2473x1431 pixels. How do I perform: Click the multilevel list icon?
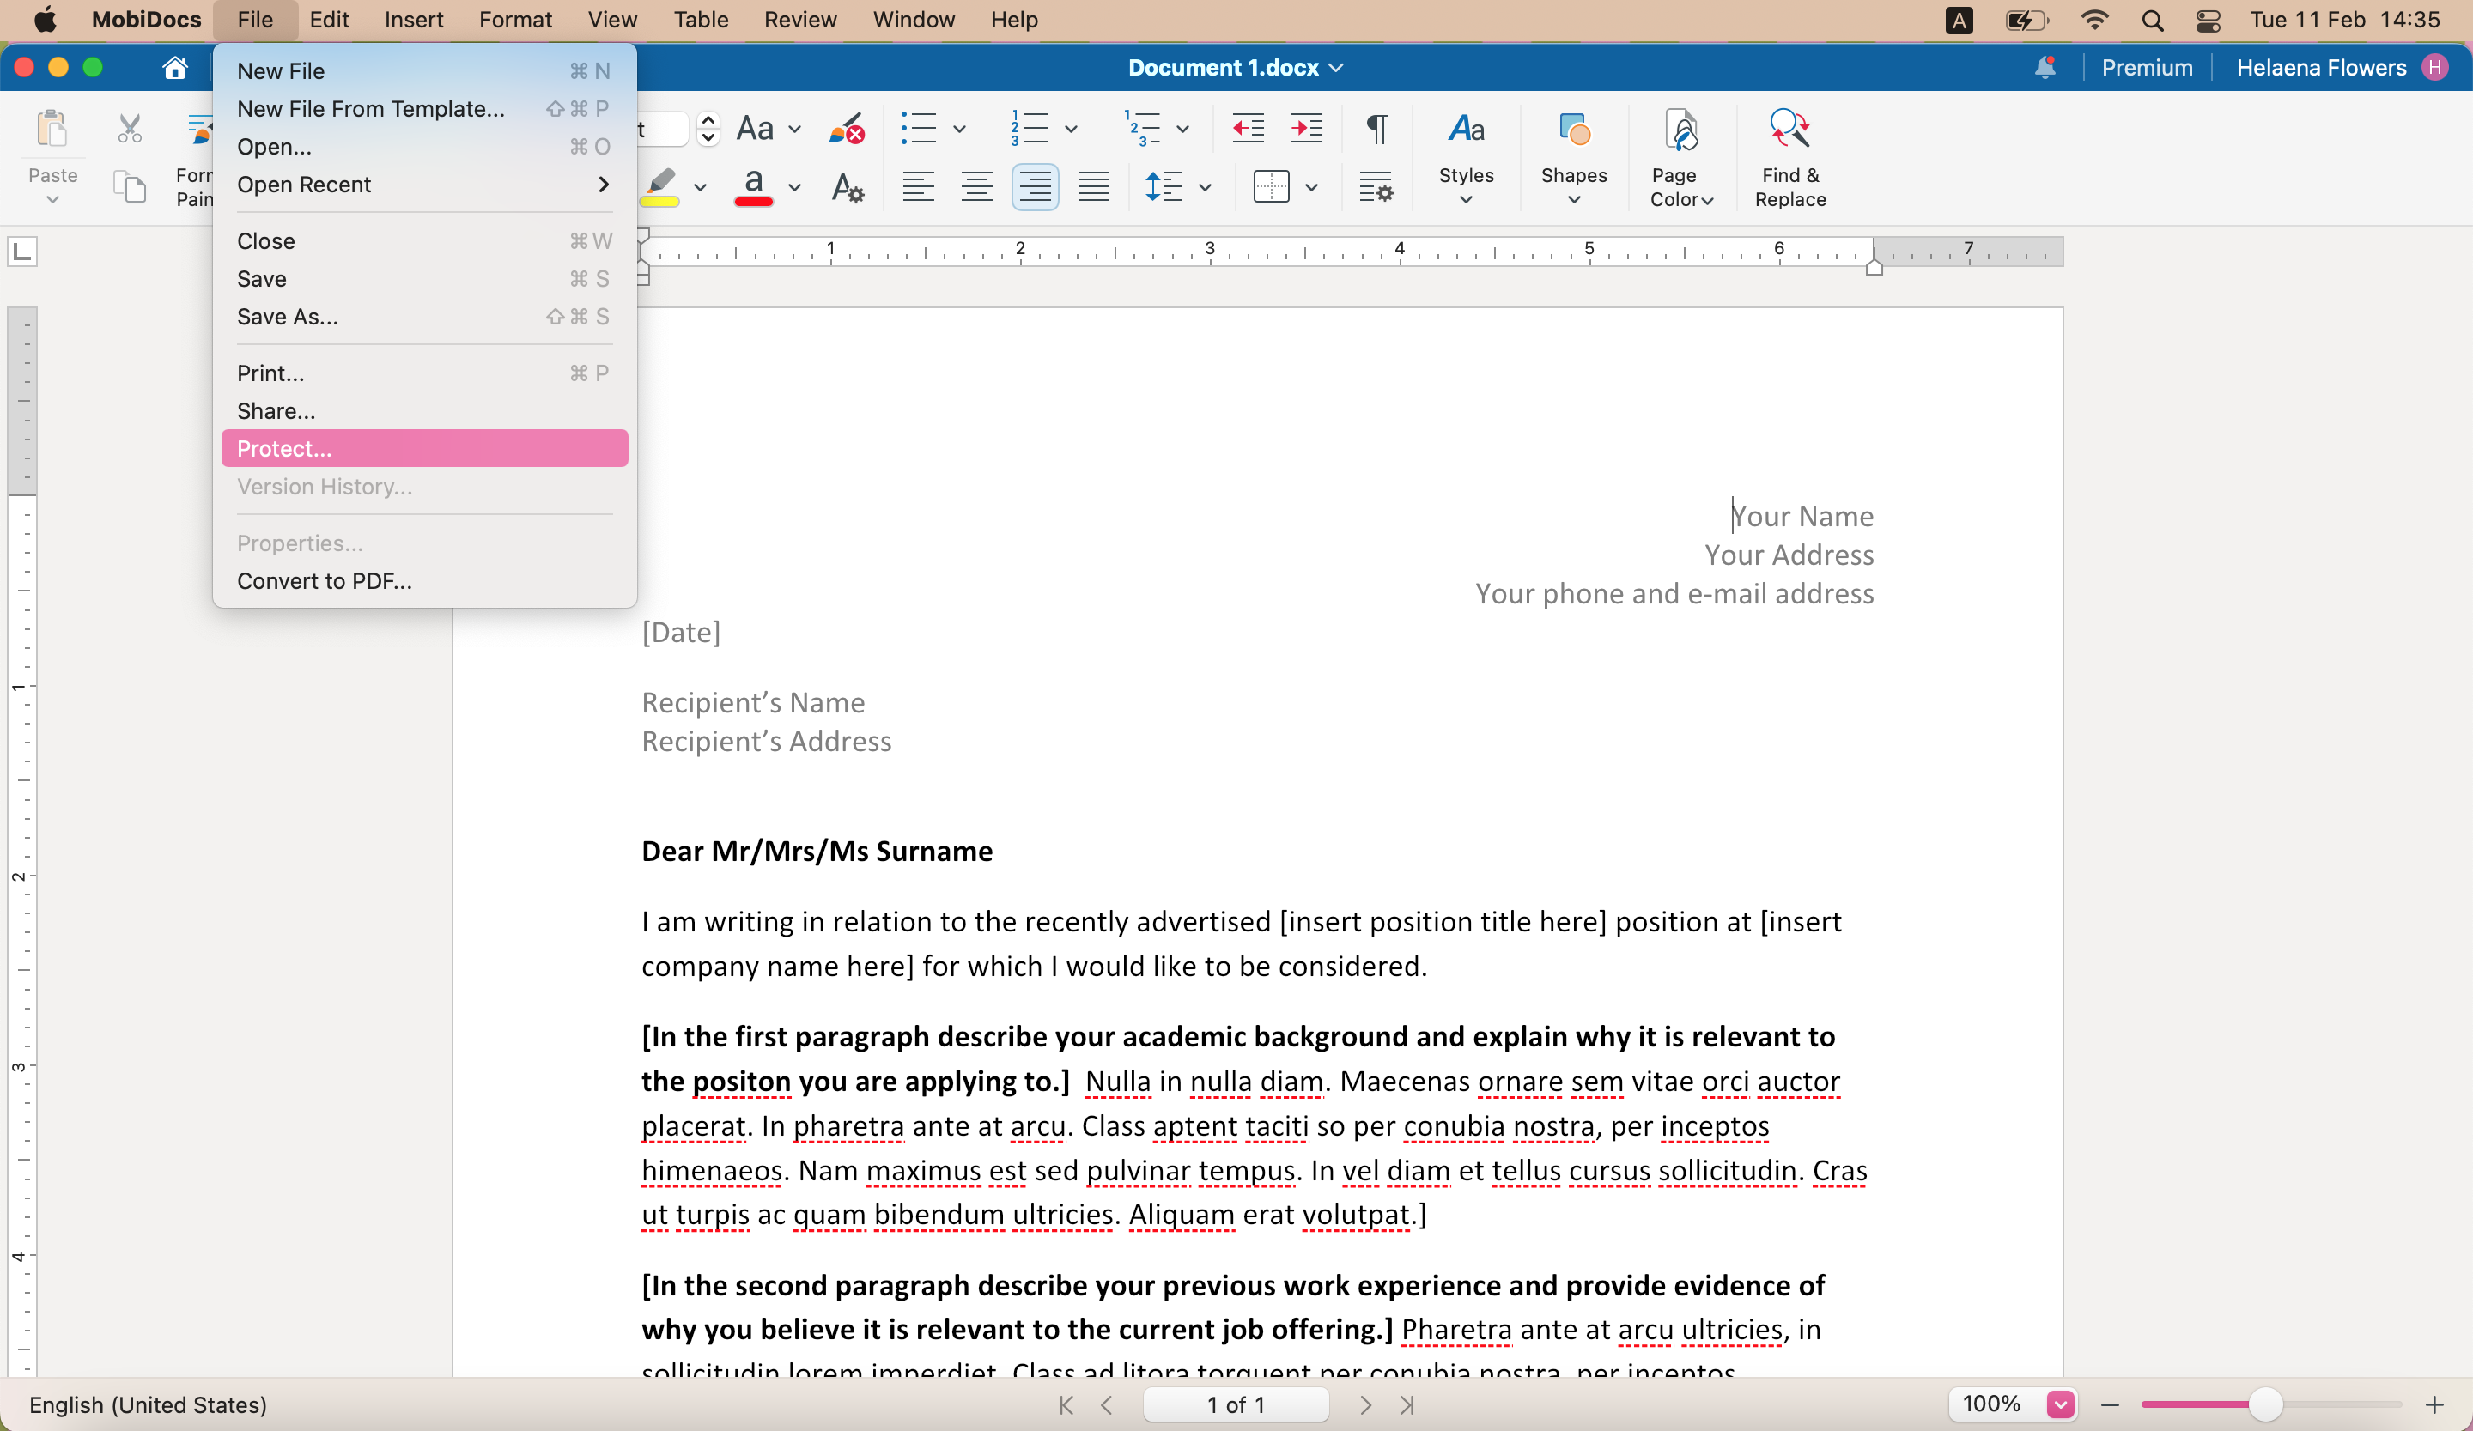tap(1142, 129)
